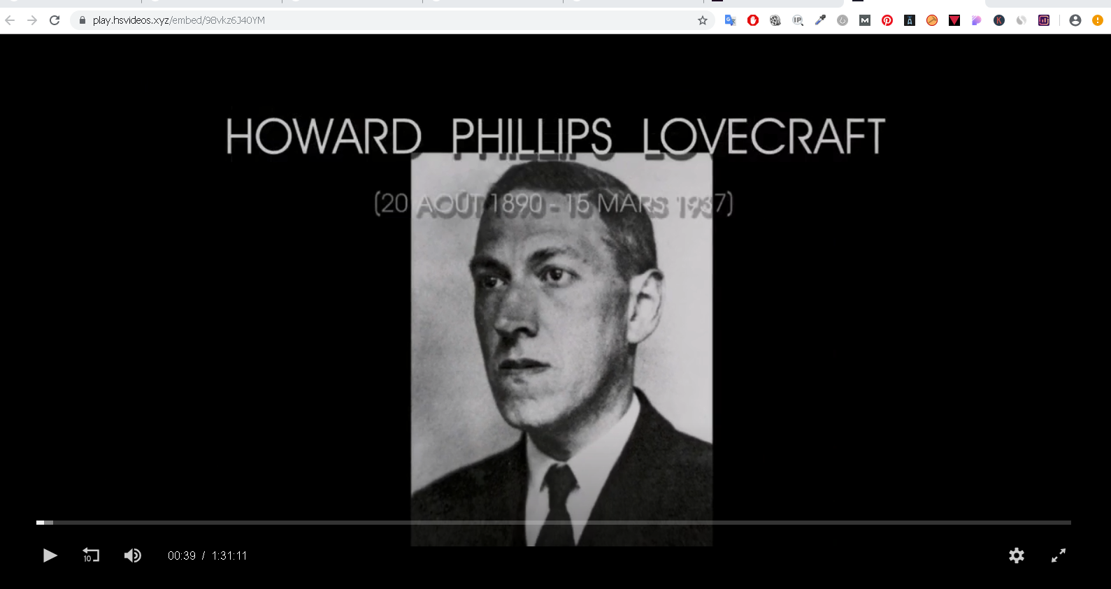Open the red stop-hand ad blocker extension
The width and height of the screenshot is (1111, 589).
753,20
